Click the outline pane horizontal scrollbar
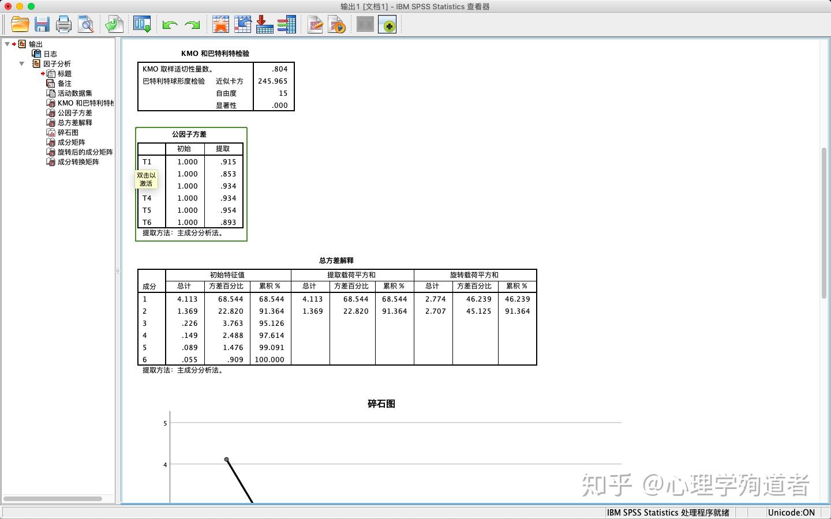 click(53, 498)
